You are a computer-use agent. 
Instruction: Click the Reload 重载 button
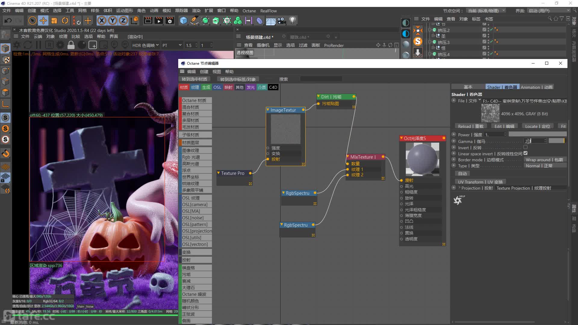click(471, 126)
